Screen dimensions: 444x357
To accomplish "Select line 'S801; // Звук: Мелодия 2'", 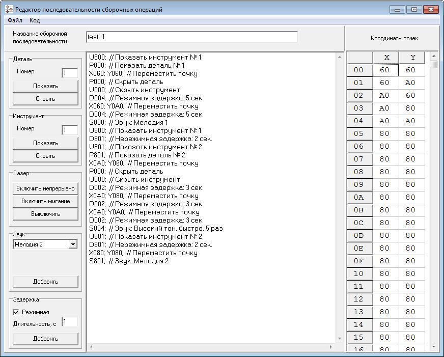I will (128, 261).
